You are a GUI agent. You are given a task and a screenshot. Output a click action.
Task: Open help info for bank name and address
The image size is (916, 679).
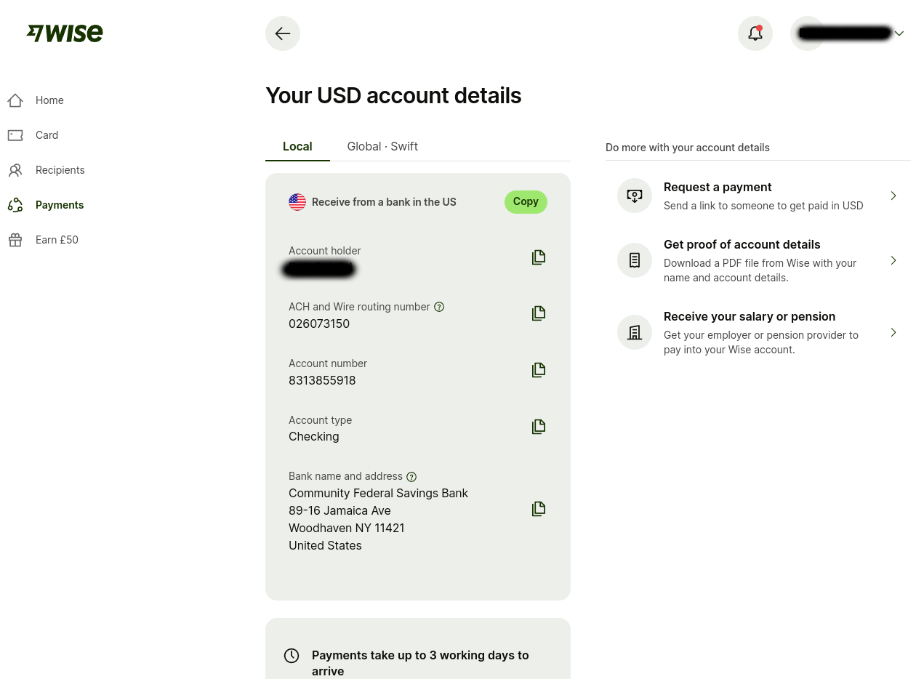click(x=411, y=476)
